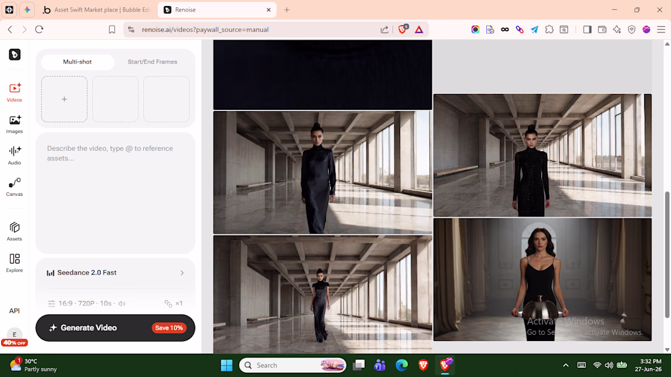Open the dark video thumbnail at top

tap(323, 75)
